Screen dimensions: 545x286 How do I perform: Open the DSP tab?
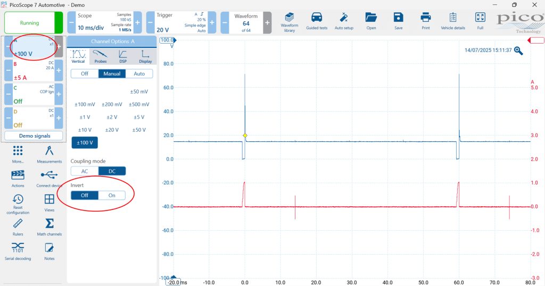[123, 56]
